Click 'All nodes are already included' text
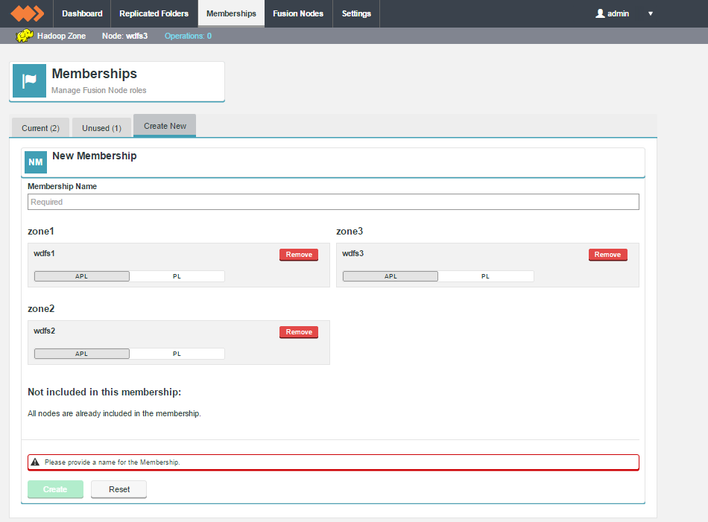This screenshot has height=522, width=708. (x=114, y=413)
